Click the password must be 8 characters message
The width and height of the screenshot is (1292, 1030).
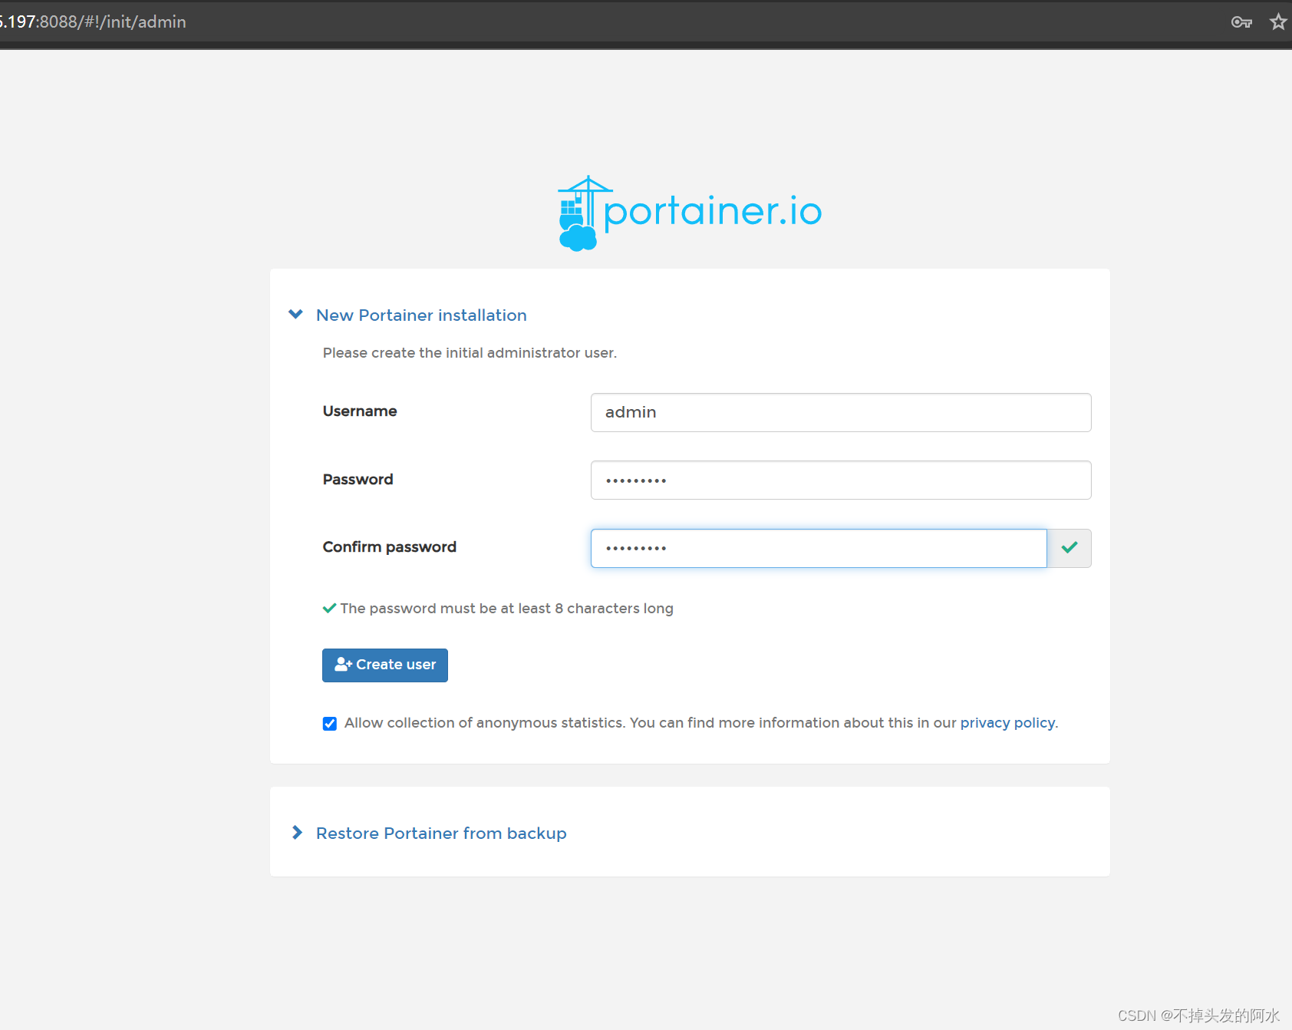tap(506, 609)
